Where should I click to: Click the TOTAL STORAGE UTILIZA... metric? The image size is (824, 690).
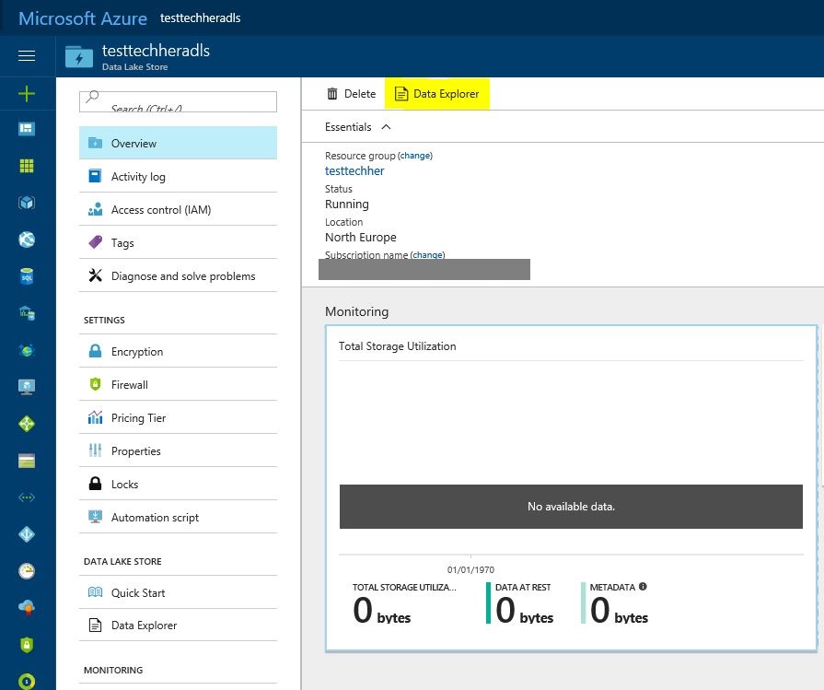point(405,603)
